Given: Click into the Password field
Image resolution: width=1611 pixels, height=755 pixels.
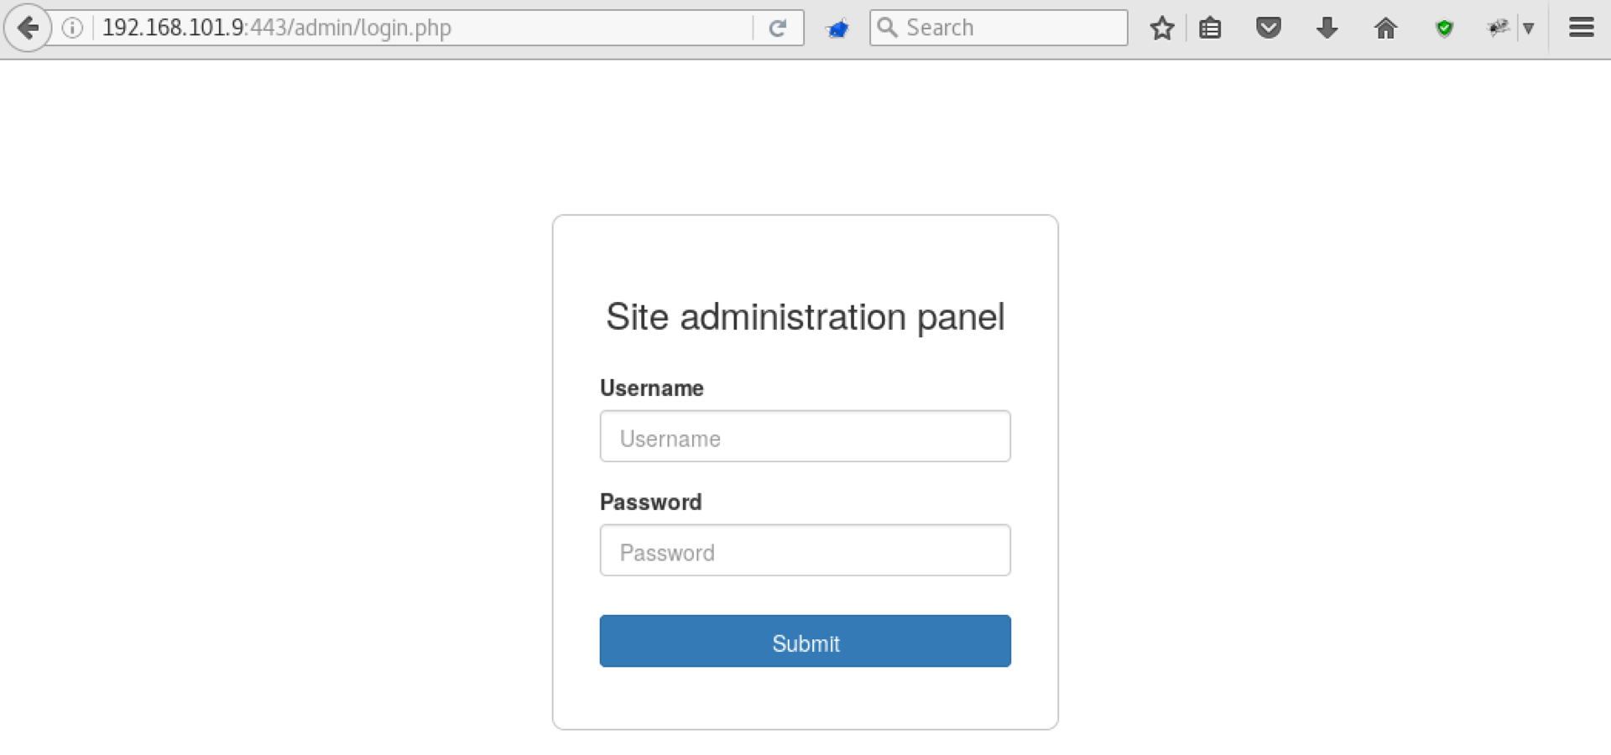Looking at the screenshot, I should [805, 550].
